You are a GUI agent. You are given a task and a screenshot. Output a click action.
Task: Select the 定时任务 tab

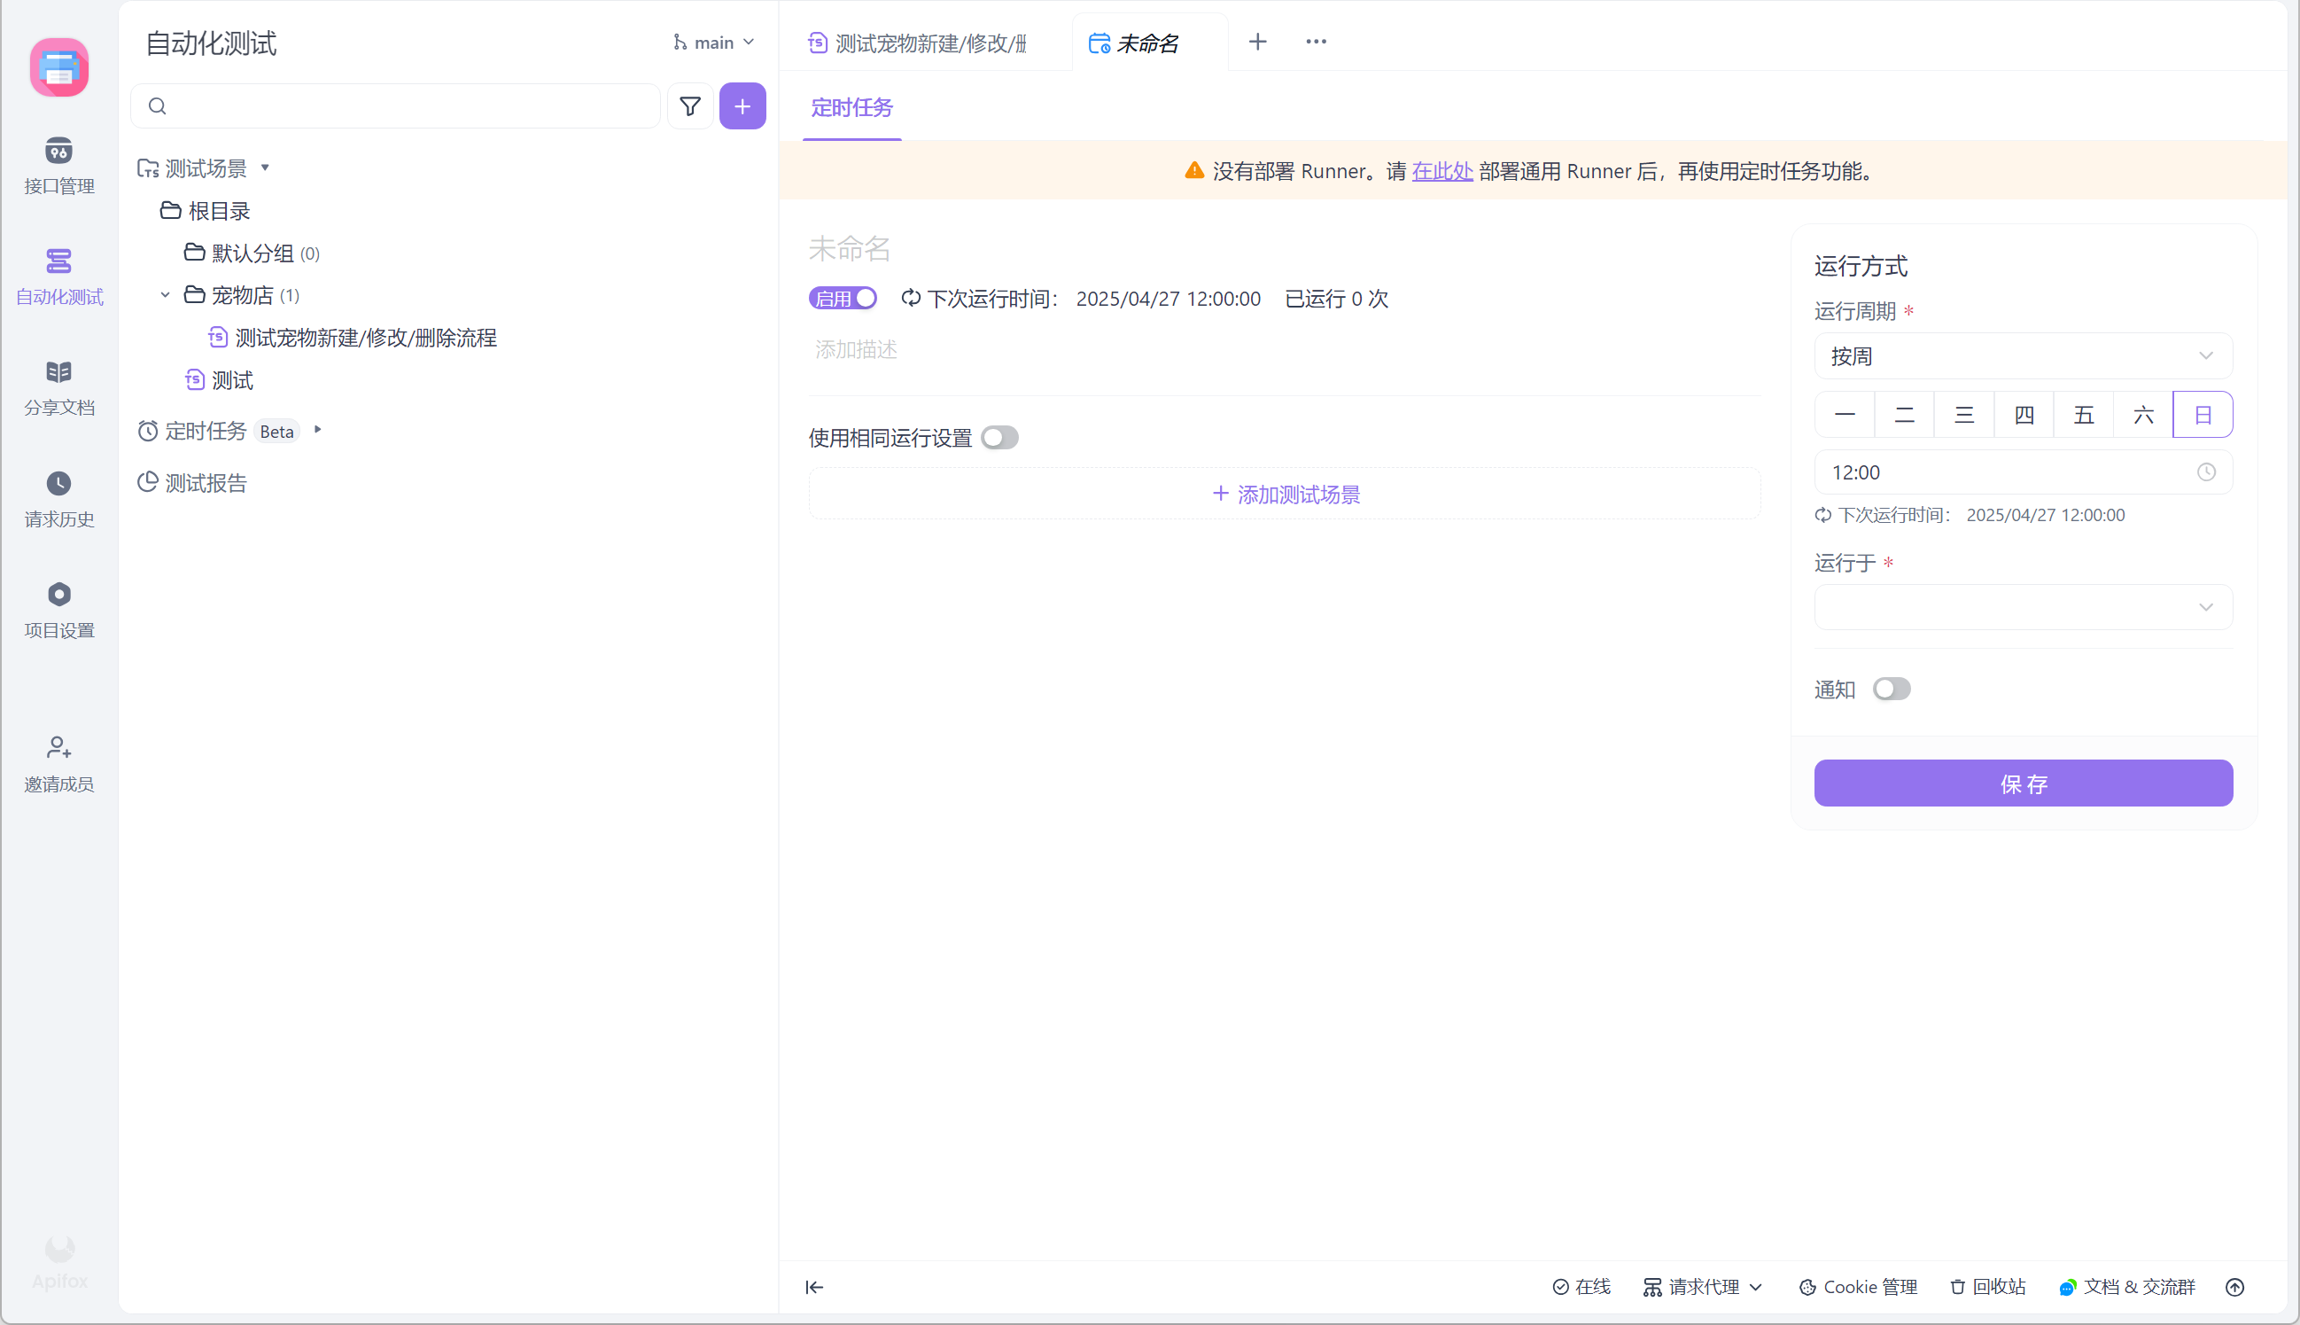pyautogui.click(x=851, y=107)
